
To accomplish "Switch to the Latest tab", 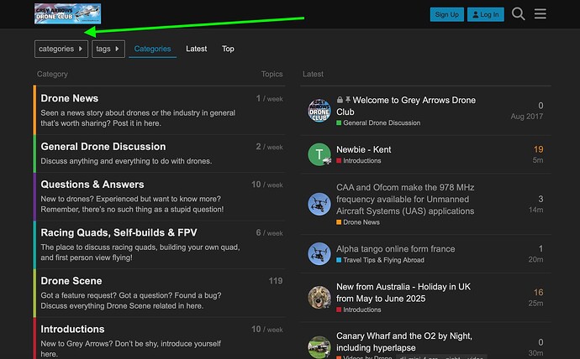I will click(197, 49).
